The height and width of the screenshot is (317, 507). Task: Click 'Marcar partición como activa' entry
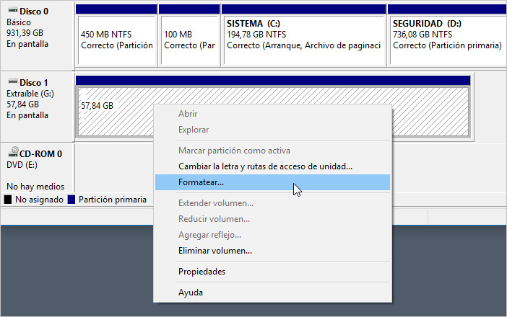[x=233, y=151]
